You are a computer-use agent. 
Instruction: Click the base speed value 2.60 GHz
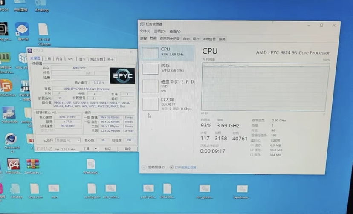click(278, 120)
